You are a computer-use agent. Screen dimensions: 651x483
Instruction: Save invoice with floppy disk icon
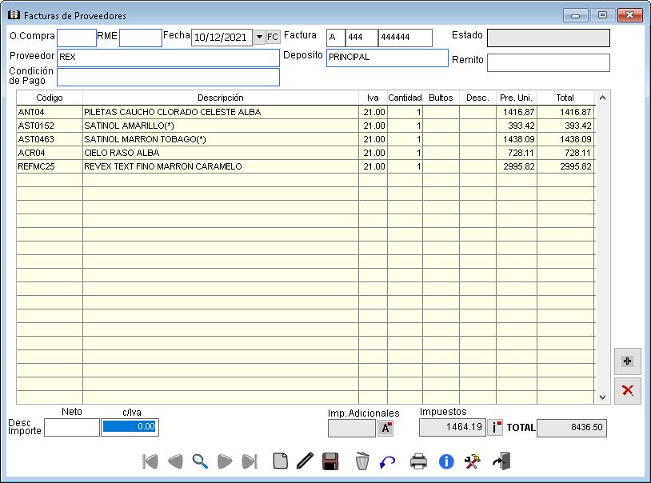[x=330, y=461]
